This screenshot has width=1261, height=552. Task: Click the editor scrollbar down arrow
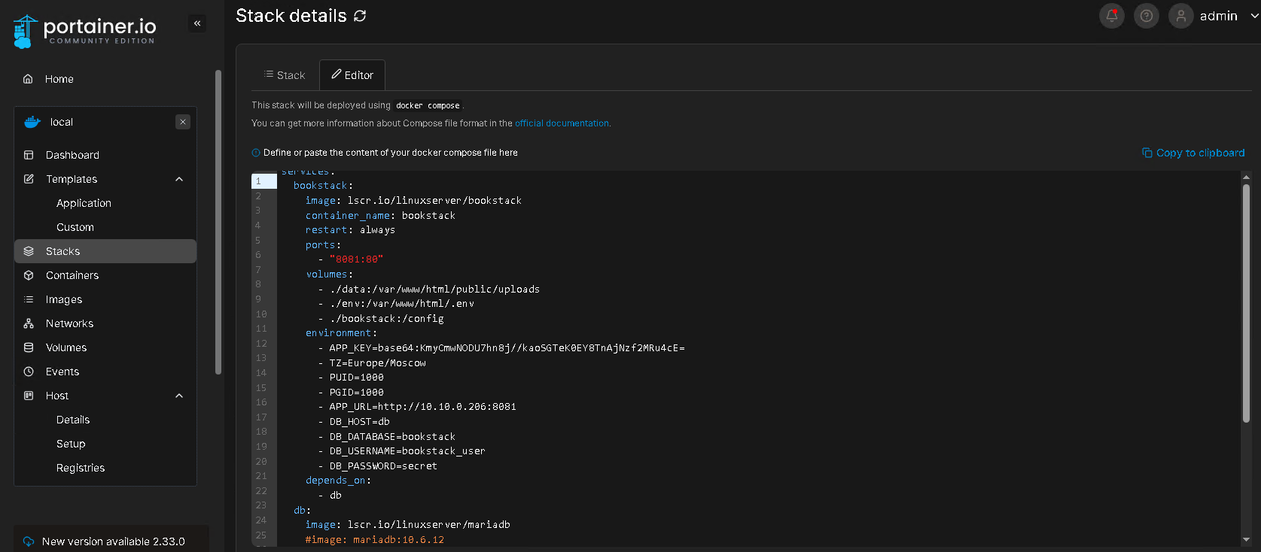1246,539
